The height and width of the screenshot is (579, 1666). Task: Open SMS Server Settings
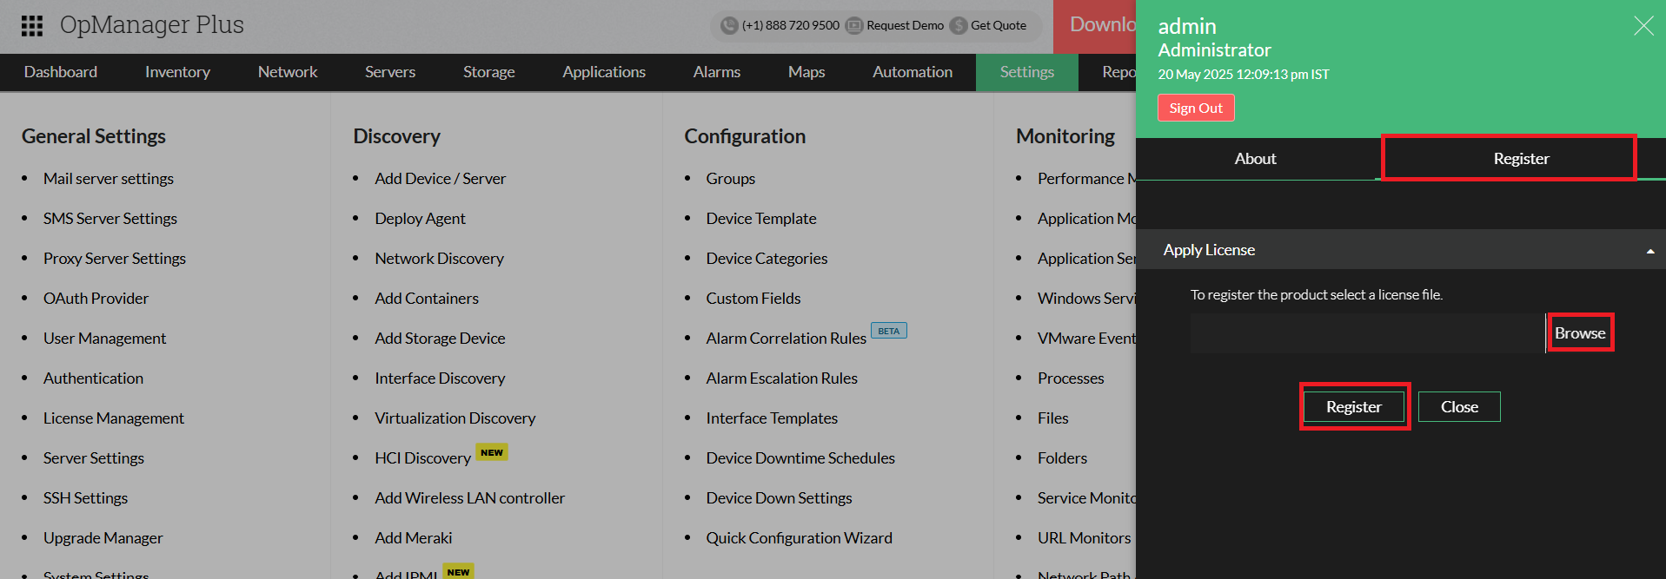tap(110, 219)
